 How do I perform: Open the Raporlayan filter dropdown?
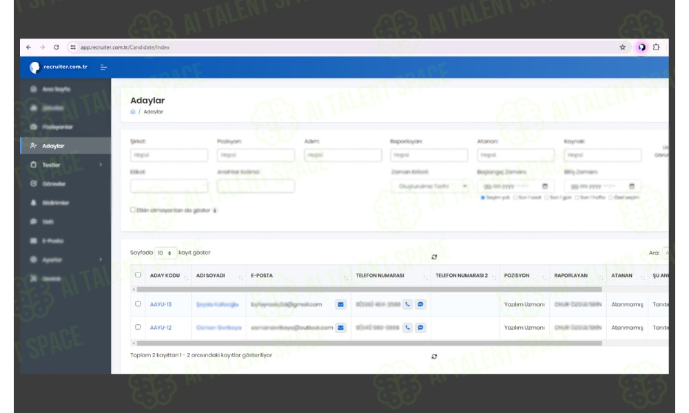[x=429, y=155]
